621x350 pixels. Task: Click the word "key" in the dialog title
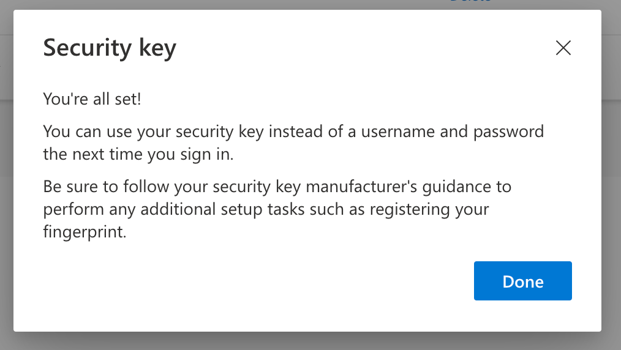pyautogui.click(x=157, y=49)
